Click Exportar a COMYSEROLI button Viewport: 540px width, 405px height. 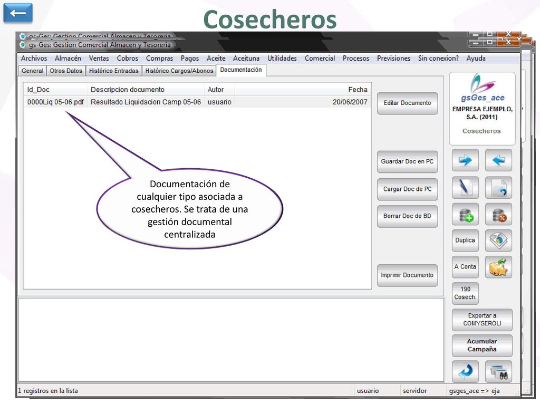[x=482, y=320]
